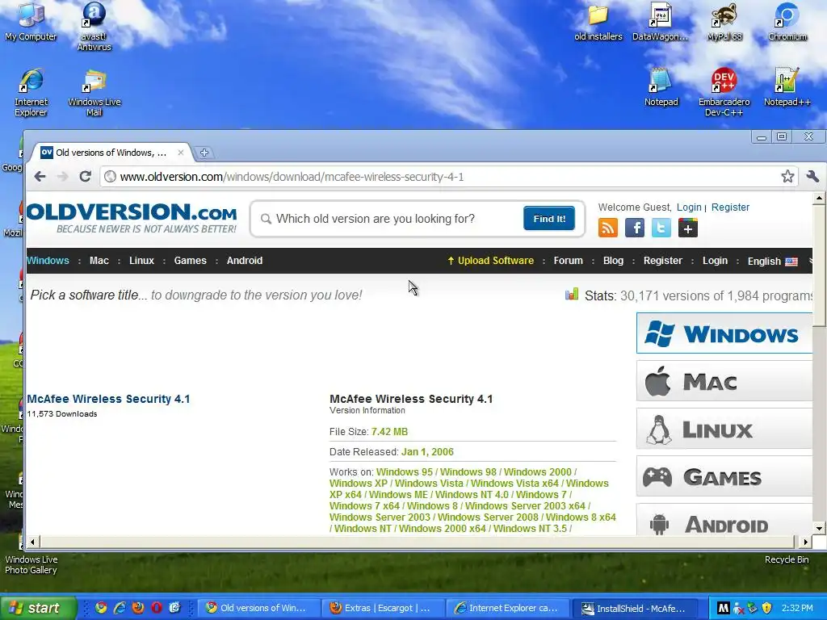This screenshot has width=827, height=620.
Task: Reload the page with refresh icon
Action: pyautogui.click(x=85, y=177)
